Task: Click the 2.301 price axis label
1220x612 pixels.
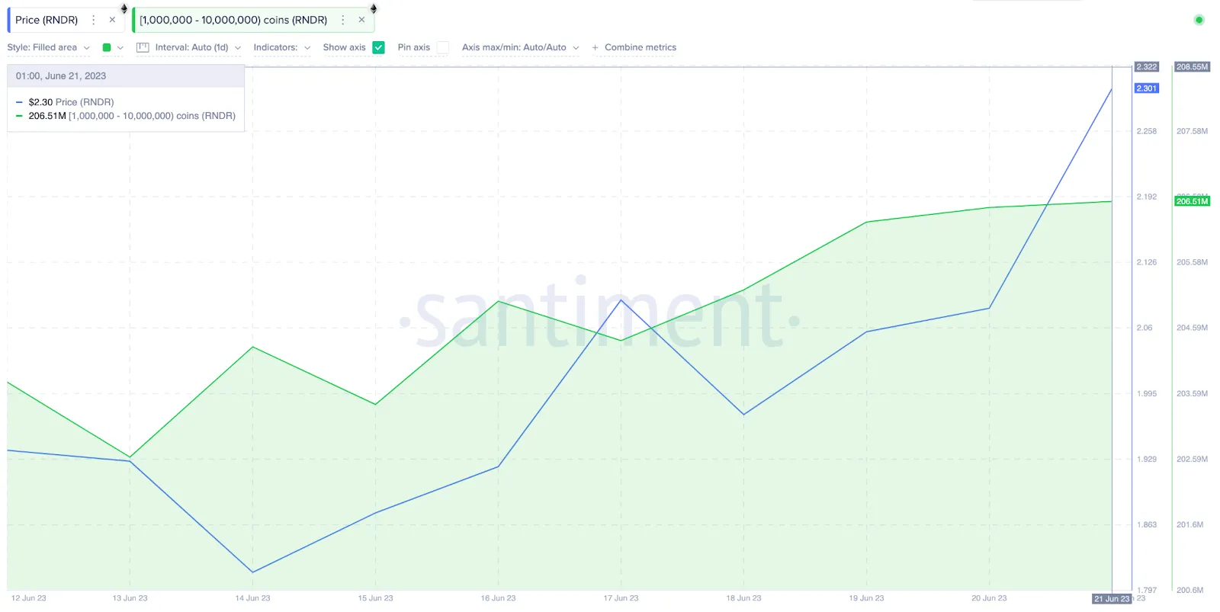Action: (x=1147, y=88)
